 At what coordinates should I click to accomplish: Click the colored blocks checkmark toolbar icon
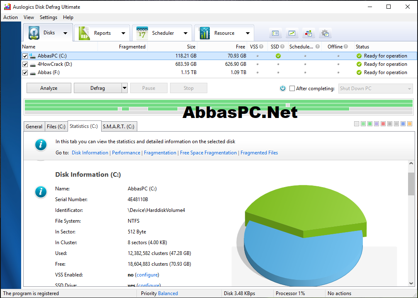tap(309, 33)
